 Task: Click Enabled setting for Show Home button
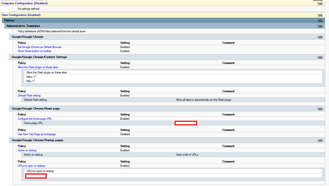125,51
